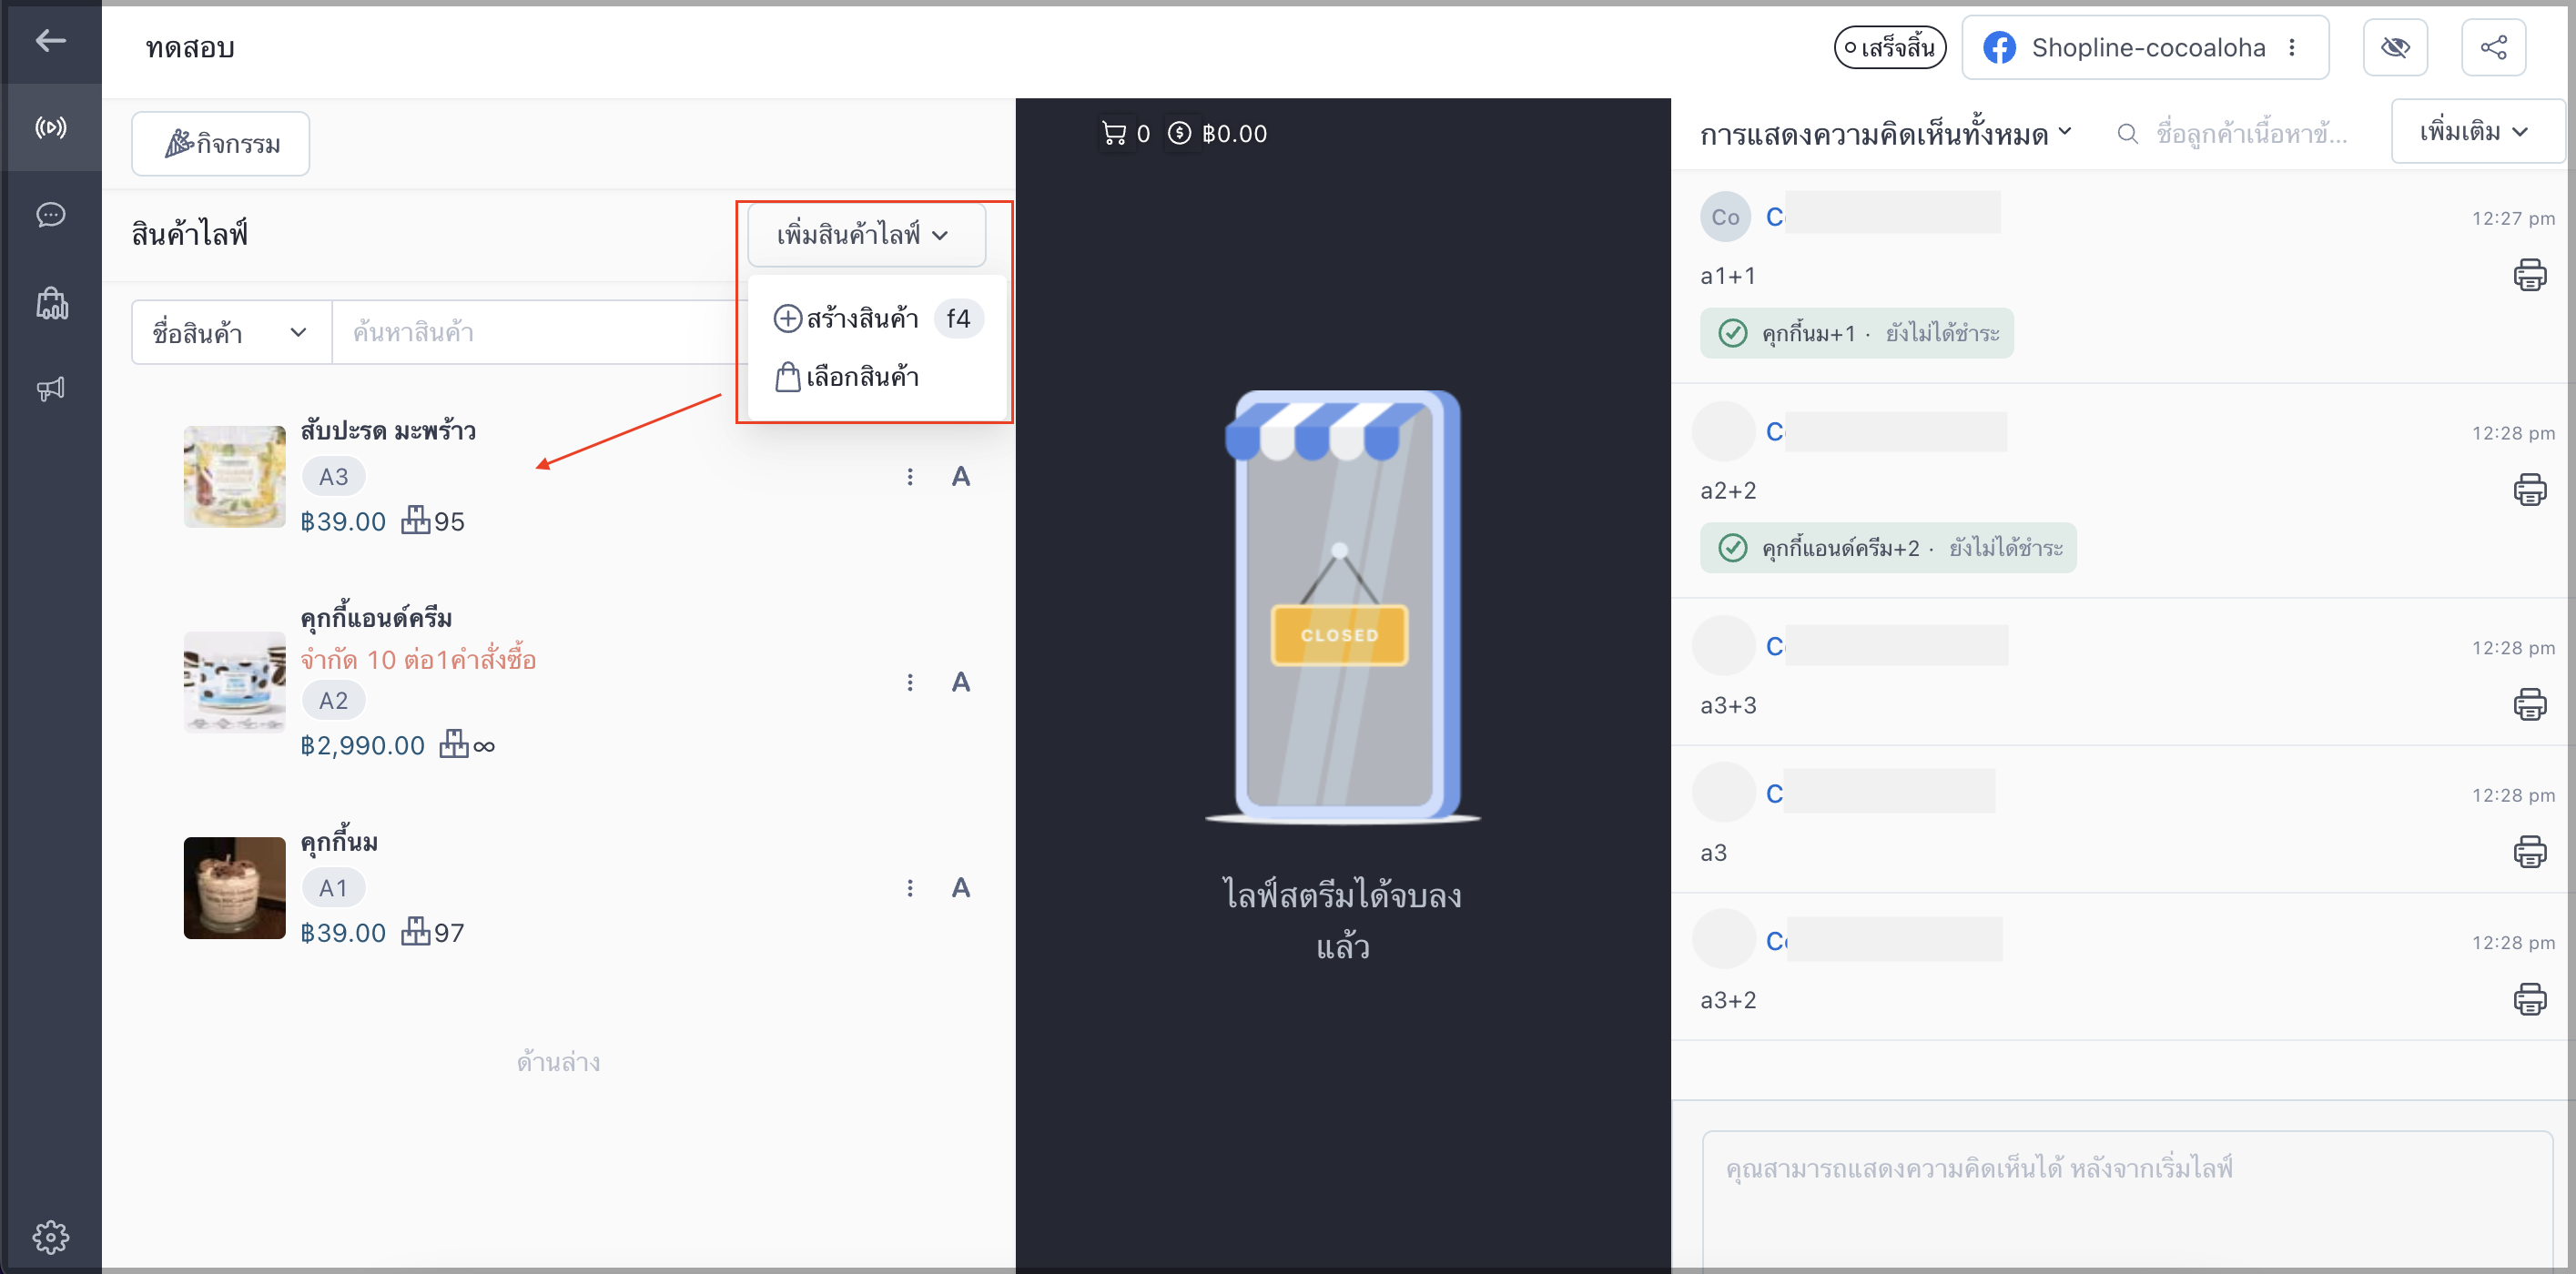Select เลือกสินค้า menu option

(848, 377)
